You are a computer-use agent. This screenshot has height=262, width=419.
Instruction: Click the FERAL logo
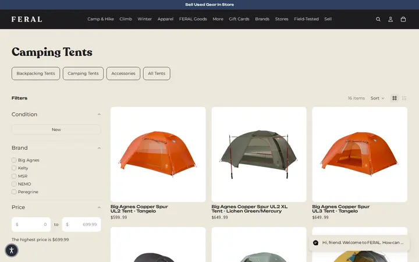[x=27, y=19]
